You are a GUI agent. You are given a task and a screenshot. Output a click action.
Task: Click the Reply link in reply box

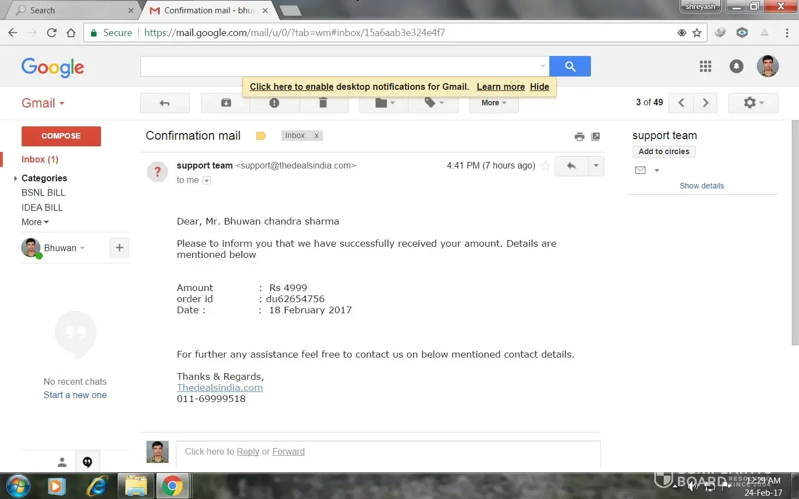pos(248,452)
